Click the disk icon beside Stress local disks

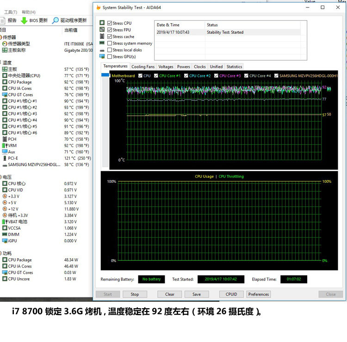coord(102,50)
